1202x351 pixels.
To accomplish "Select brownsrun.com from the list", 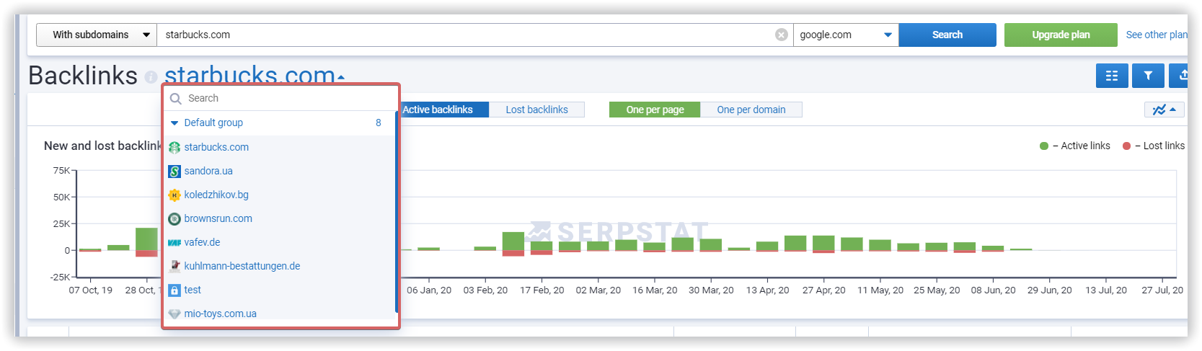I will coord(218,218).
